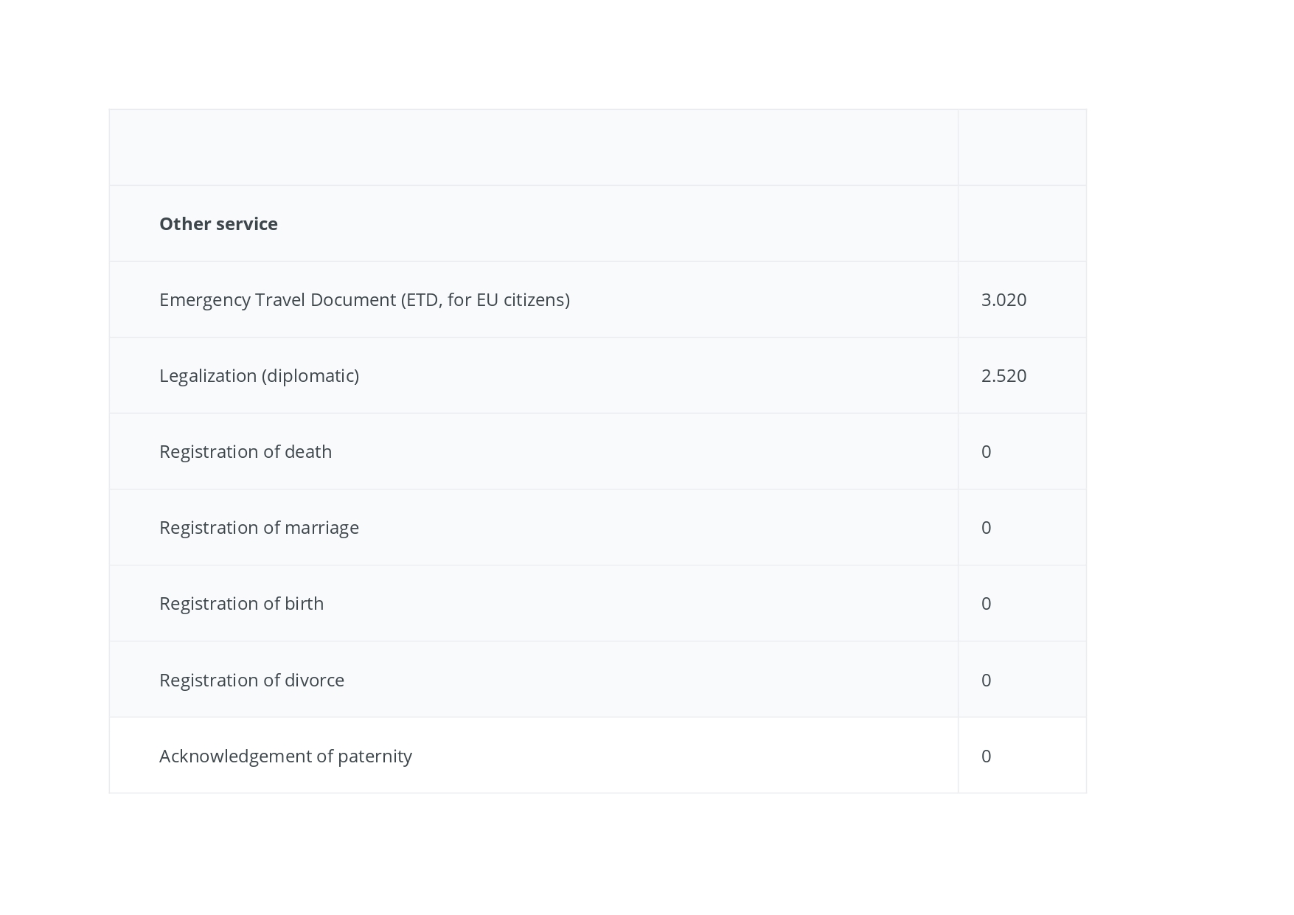
Task: Select the 'Registration of birth' row label
Action: click(241, 603)
